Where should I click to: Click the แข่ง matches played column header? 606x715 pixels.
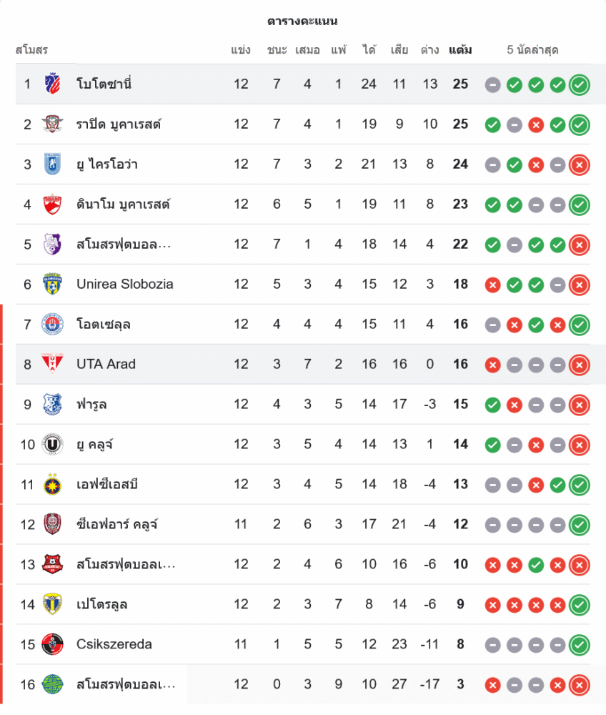pos(241,50)
